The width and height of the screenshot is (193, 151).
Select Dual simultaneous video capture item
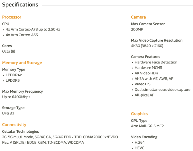[x=162, y=89]
